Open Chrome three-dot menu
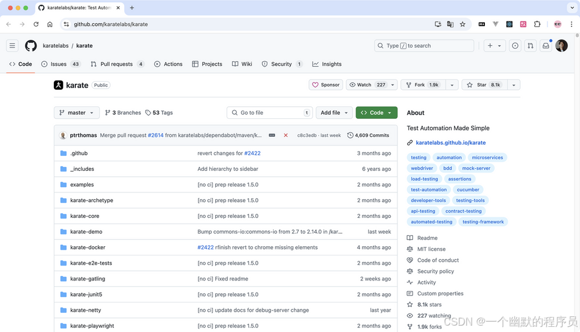 571,24
